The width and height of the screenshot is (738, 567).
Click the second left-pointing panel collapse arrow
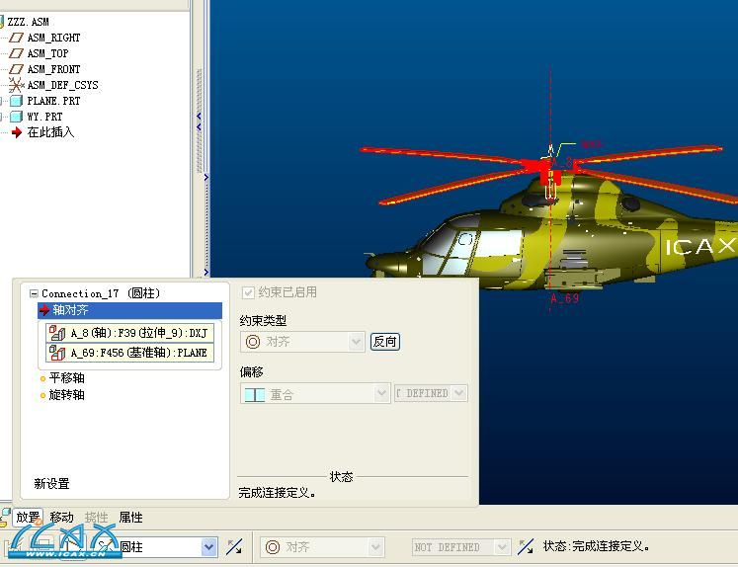199,126
